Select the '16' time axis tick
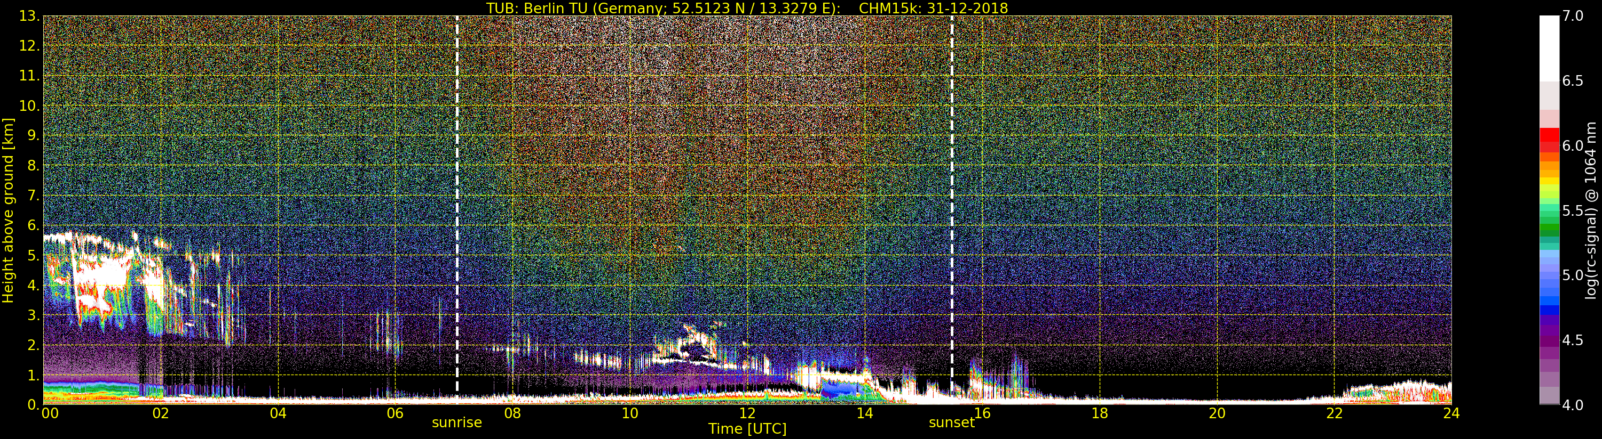 (982, 412)
